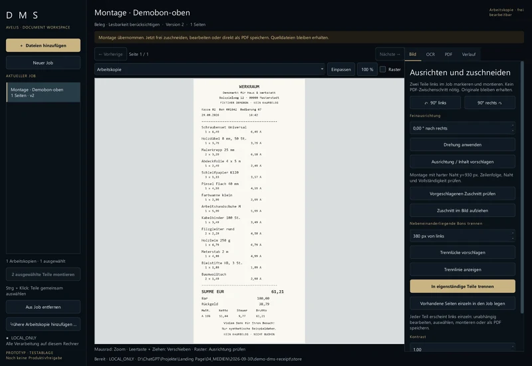
Task: Click the SUMME EUR line on receipt
Action: (243, 291)
